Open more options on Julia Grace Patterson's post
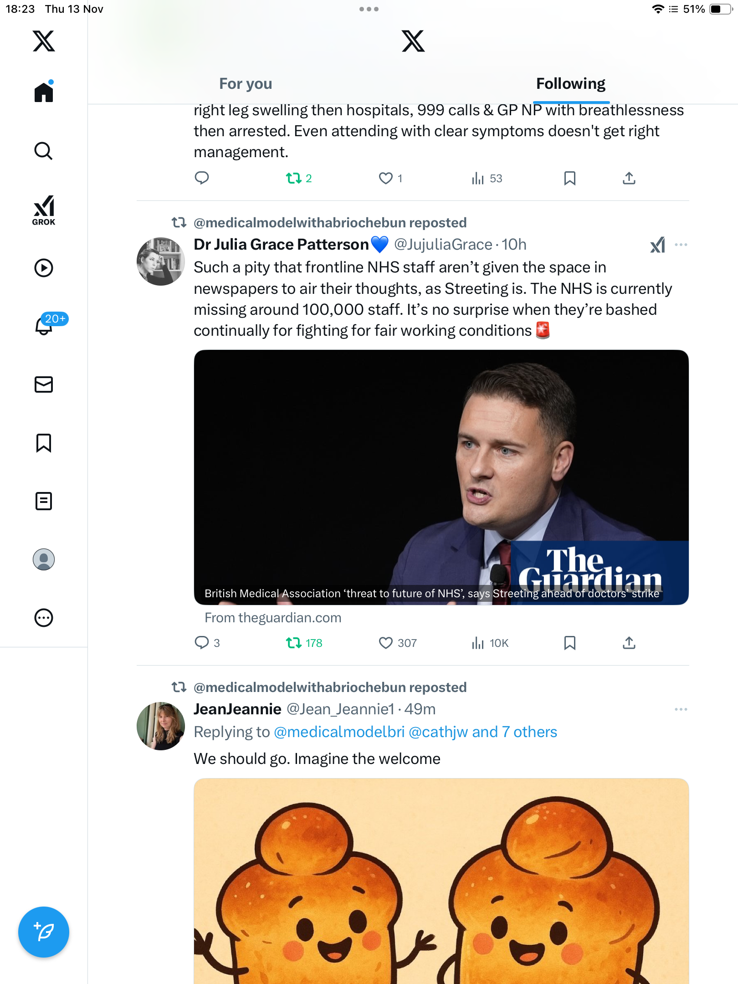The height and width of the screenshot is (984, 738). point(681,245)
